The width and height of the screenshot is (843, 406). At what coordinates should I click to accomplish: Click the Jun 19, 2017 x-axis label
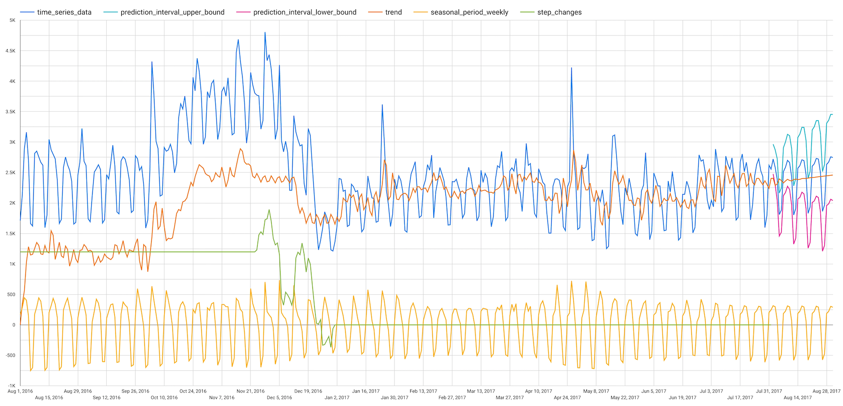683,398
